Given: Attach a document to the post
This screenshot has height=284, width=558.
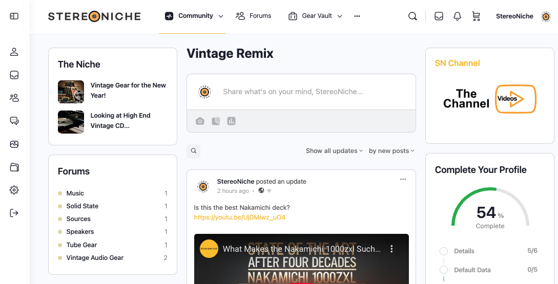Looking at the screenshot, I should (x=216, y=121).
